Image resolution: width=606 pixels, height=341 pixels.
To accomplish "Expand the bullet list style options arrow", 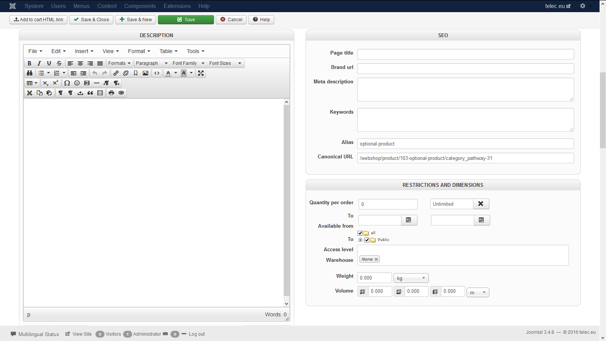I will 48,73.
